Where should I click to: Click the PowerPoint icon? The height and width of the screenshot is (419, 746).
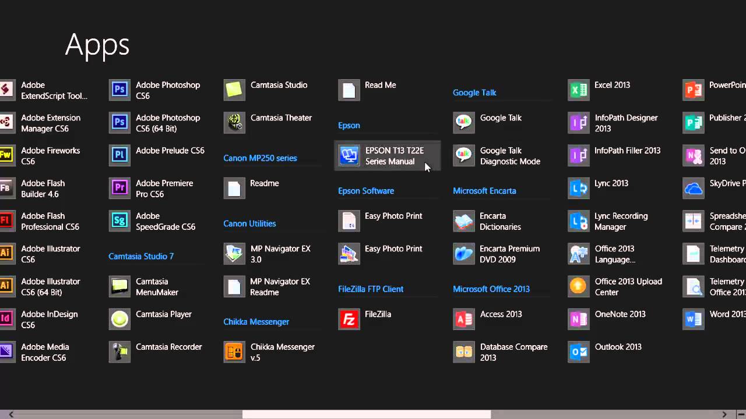(x=694, y=90)
